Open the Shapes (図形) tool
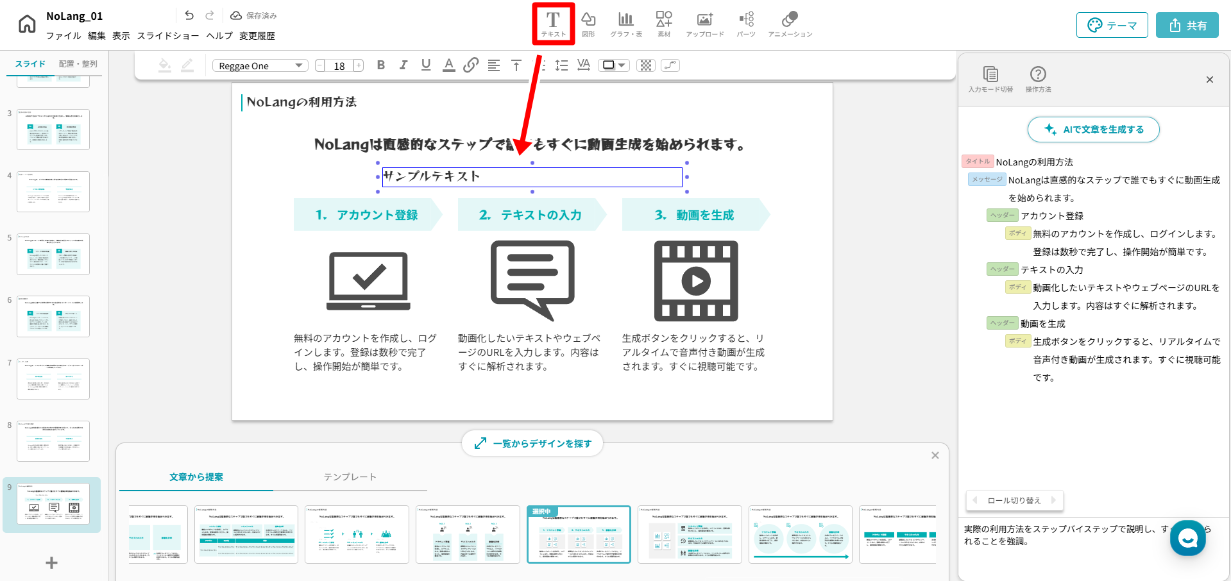This screenshot has width=1231, height=581. pos(588,24)
